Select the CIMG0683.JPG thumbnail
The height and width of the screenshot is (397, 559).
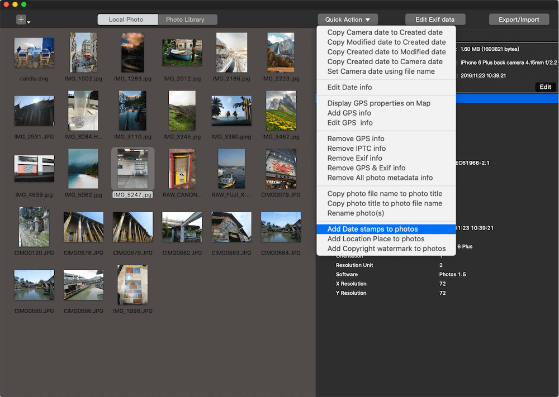pos(231,227)
